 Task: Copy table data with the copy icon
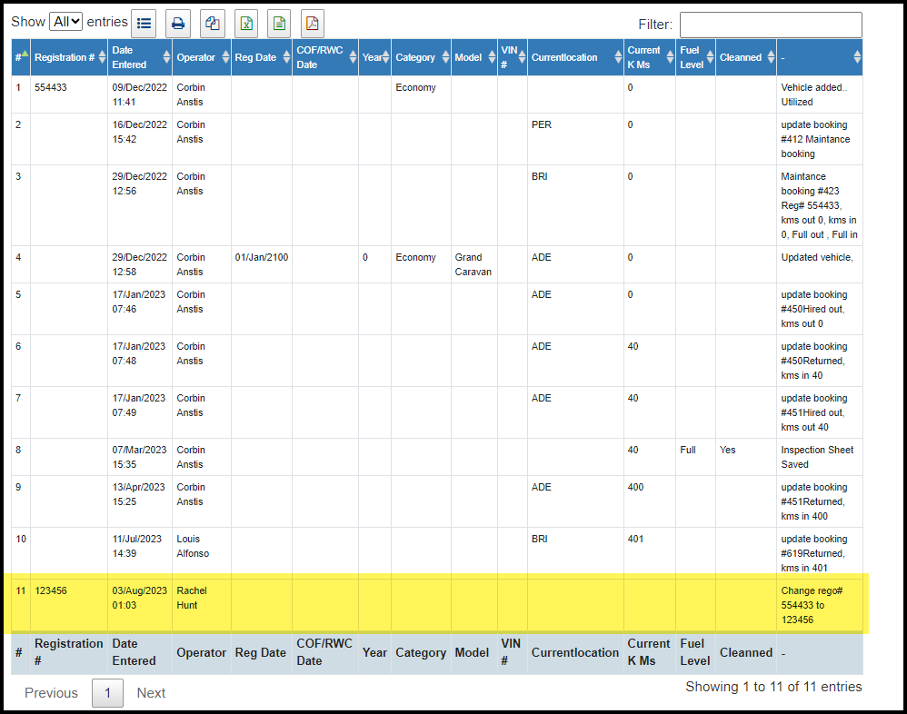click(212, 23)
